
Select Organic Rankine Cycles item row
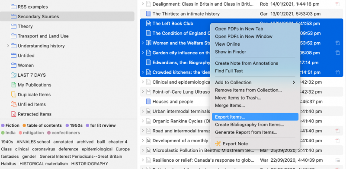(x=242, y=121)
